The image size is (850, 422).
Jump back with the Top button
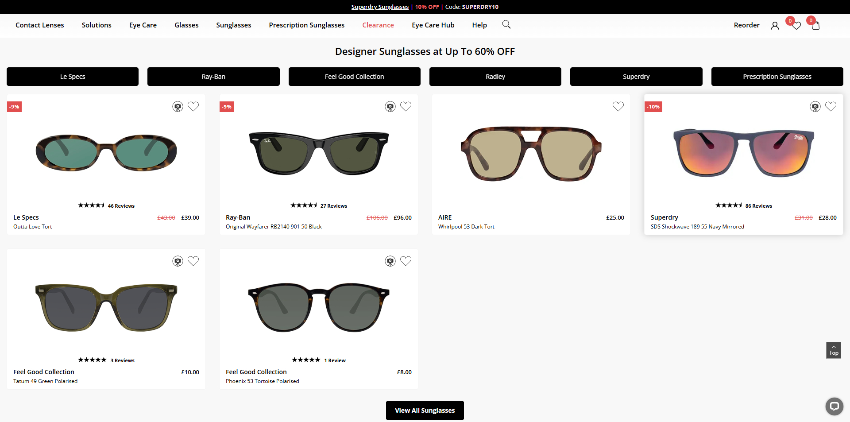[834, 350]
